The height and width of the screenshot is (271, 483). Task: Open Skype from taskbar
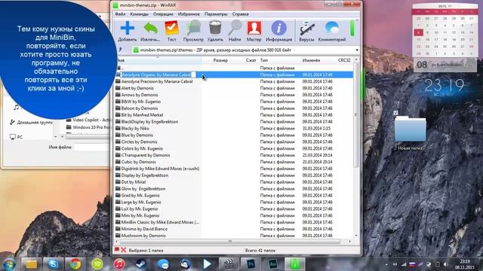(x=53, y=264)
